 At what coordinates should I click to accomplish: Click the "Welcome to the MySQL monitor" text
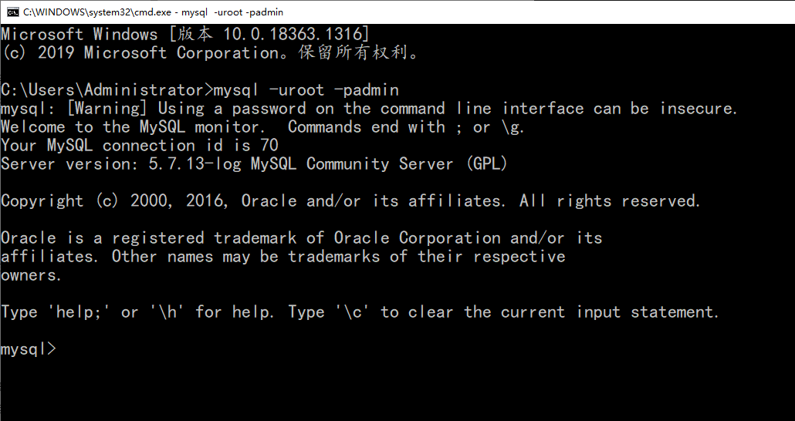pyautogui.click(x=132, y=127)
